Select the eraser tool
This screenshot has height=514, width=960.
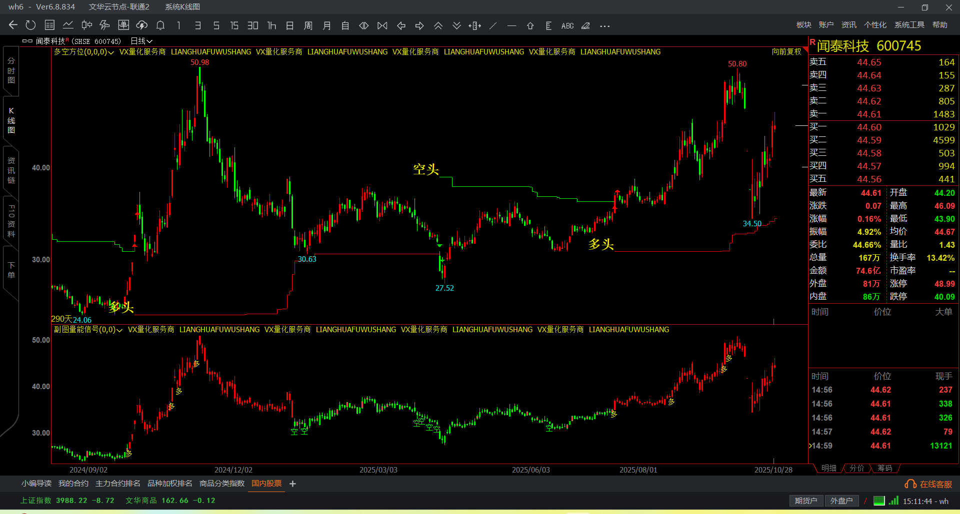585,25
